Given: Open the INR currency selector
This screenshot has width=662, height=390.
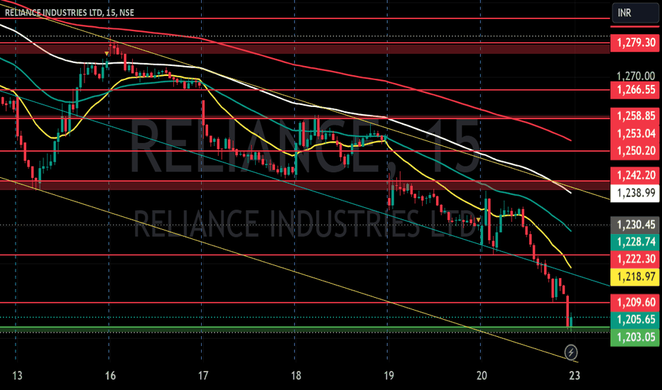Looking at the screenshot, I should coord(635,13).
